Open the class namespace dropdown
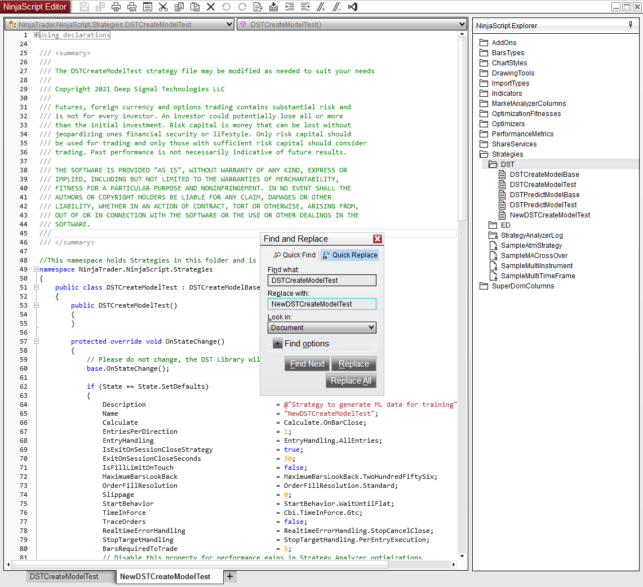This screenshot has width=643, height=587. pos(119,25)
